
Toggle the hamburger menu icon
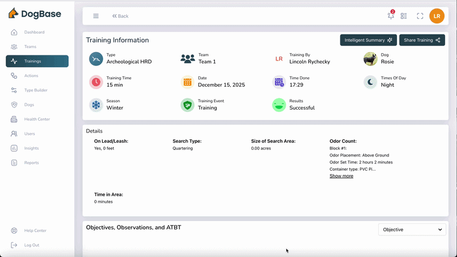(x=96, y=16)
